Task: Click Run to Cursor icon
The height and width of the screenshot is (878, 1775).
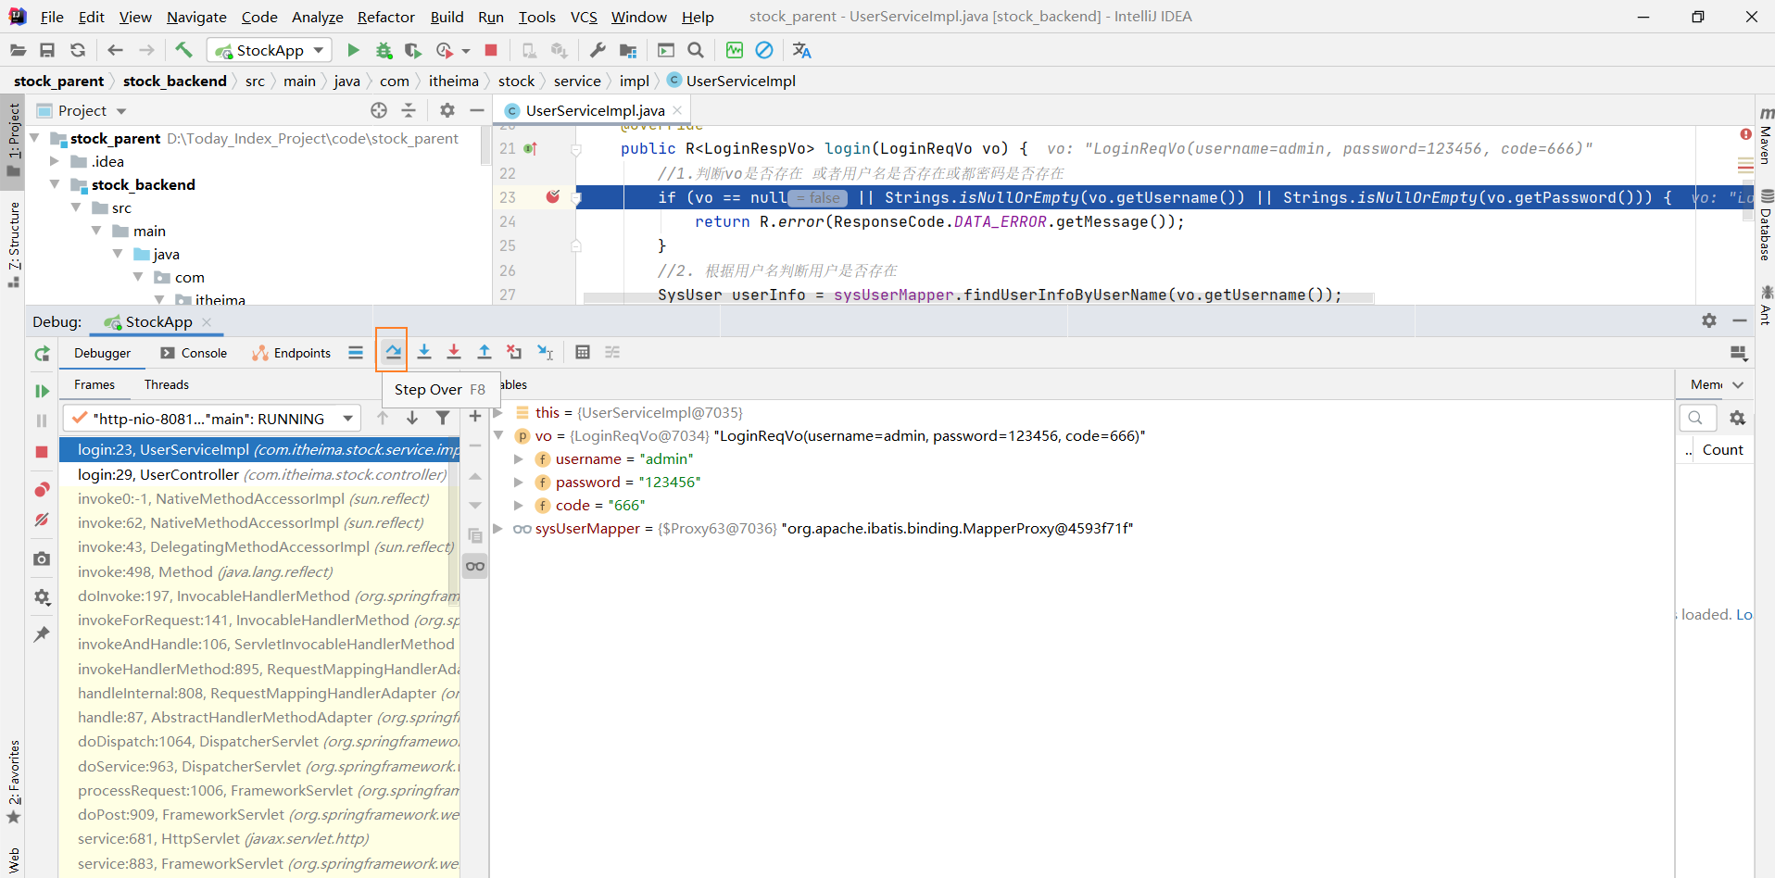Action: coord(545,352)
